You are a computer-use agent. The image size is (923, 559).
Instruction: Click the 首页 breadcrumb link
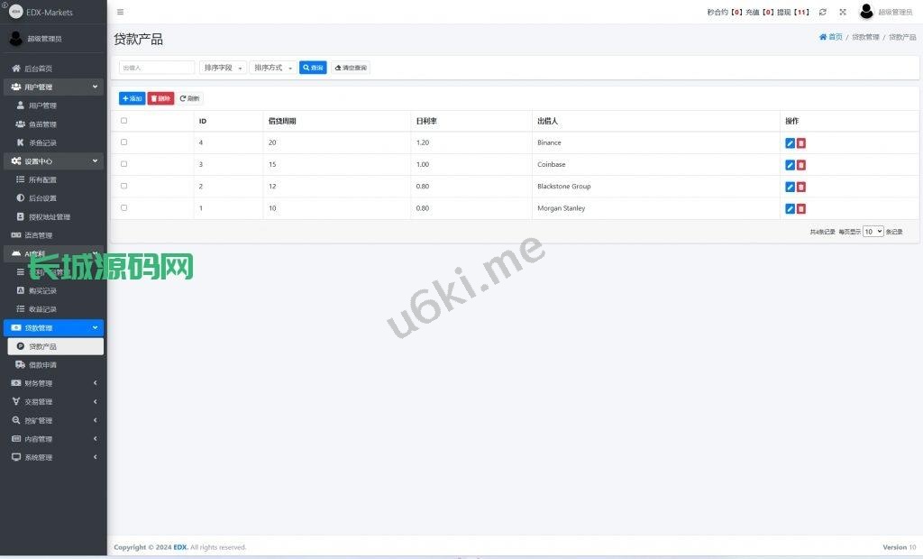click(831, 37)
